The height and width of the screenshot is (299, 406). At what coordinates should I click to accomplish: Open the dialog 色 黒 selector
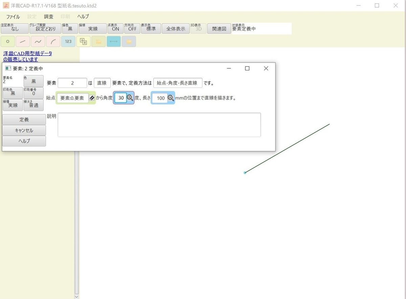tap(33, 81)
